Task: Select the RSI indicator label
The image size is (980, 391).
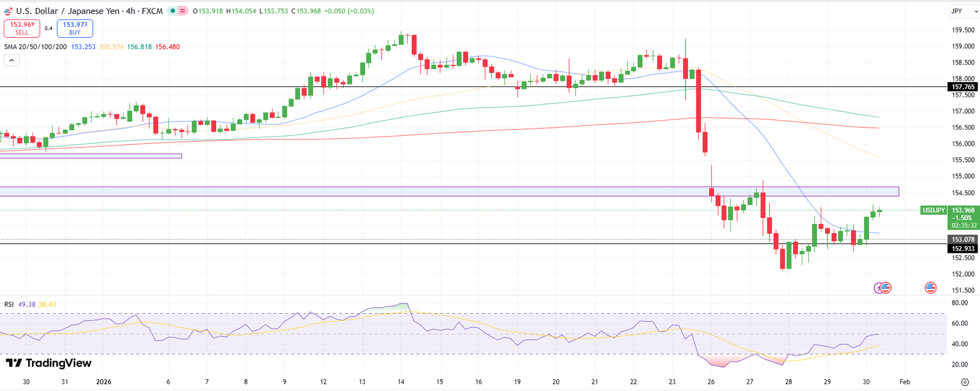Action: tap(9, 304)
